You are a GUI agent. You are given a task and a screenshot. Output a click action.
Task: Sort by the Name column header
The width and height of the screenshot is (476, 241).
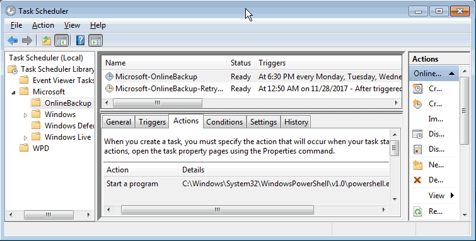pos(164,63)
